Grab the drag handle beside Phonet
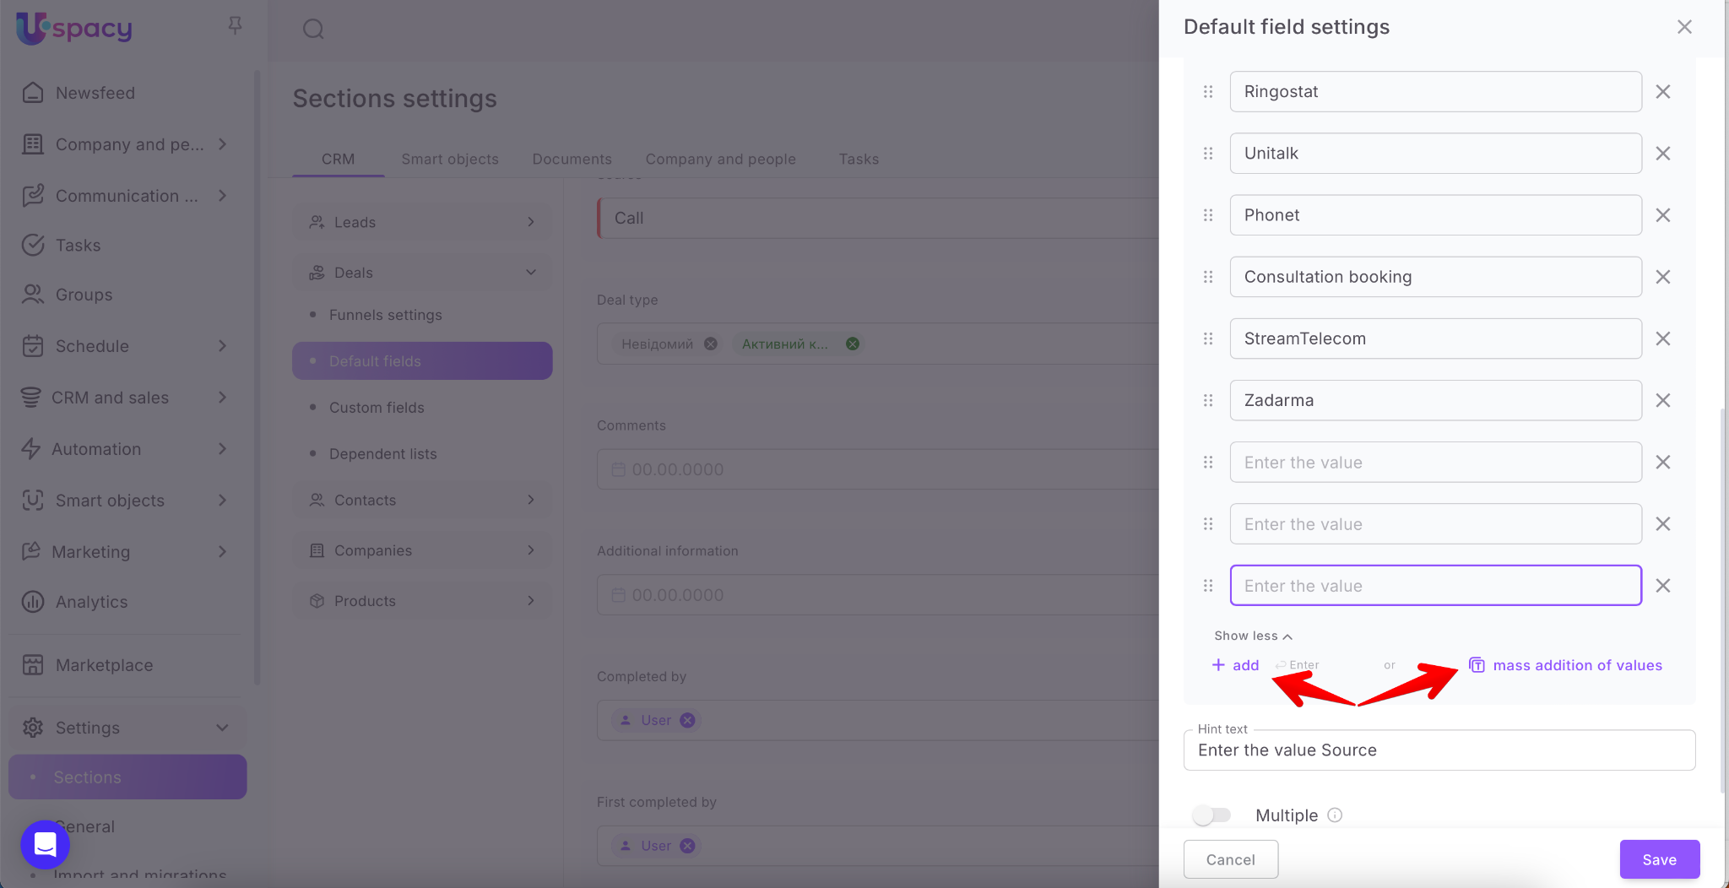The image size is (1729, 888). [x=1208, y=215]
